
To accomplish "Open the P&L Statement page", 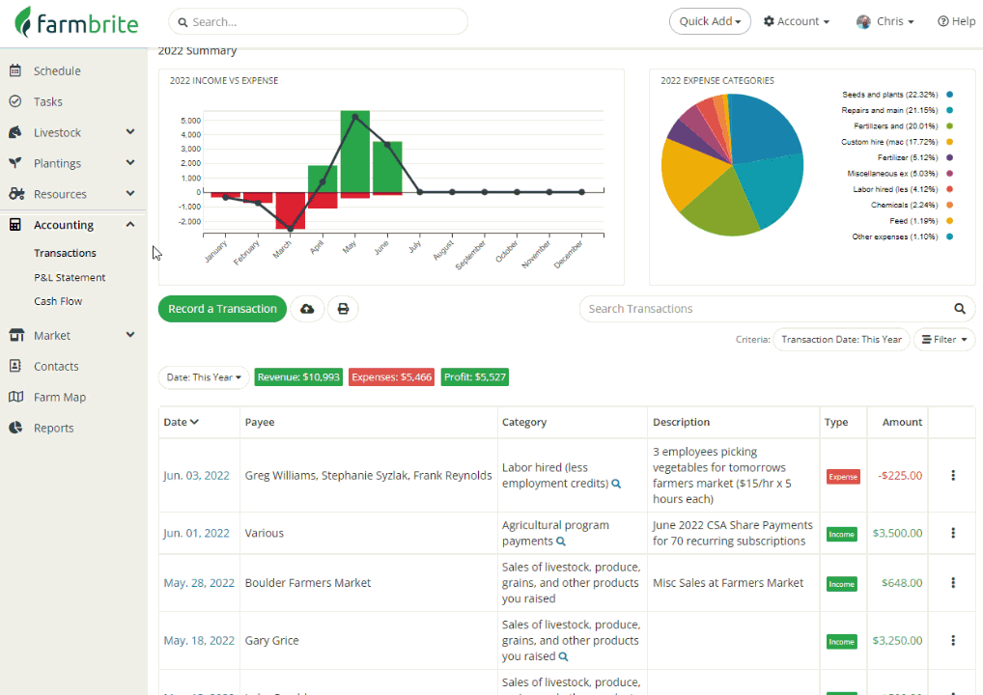I will click(70, 278).
